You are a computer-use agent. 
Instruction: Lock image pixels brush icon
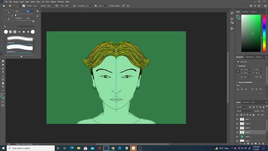tap(245, 115)
